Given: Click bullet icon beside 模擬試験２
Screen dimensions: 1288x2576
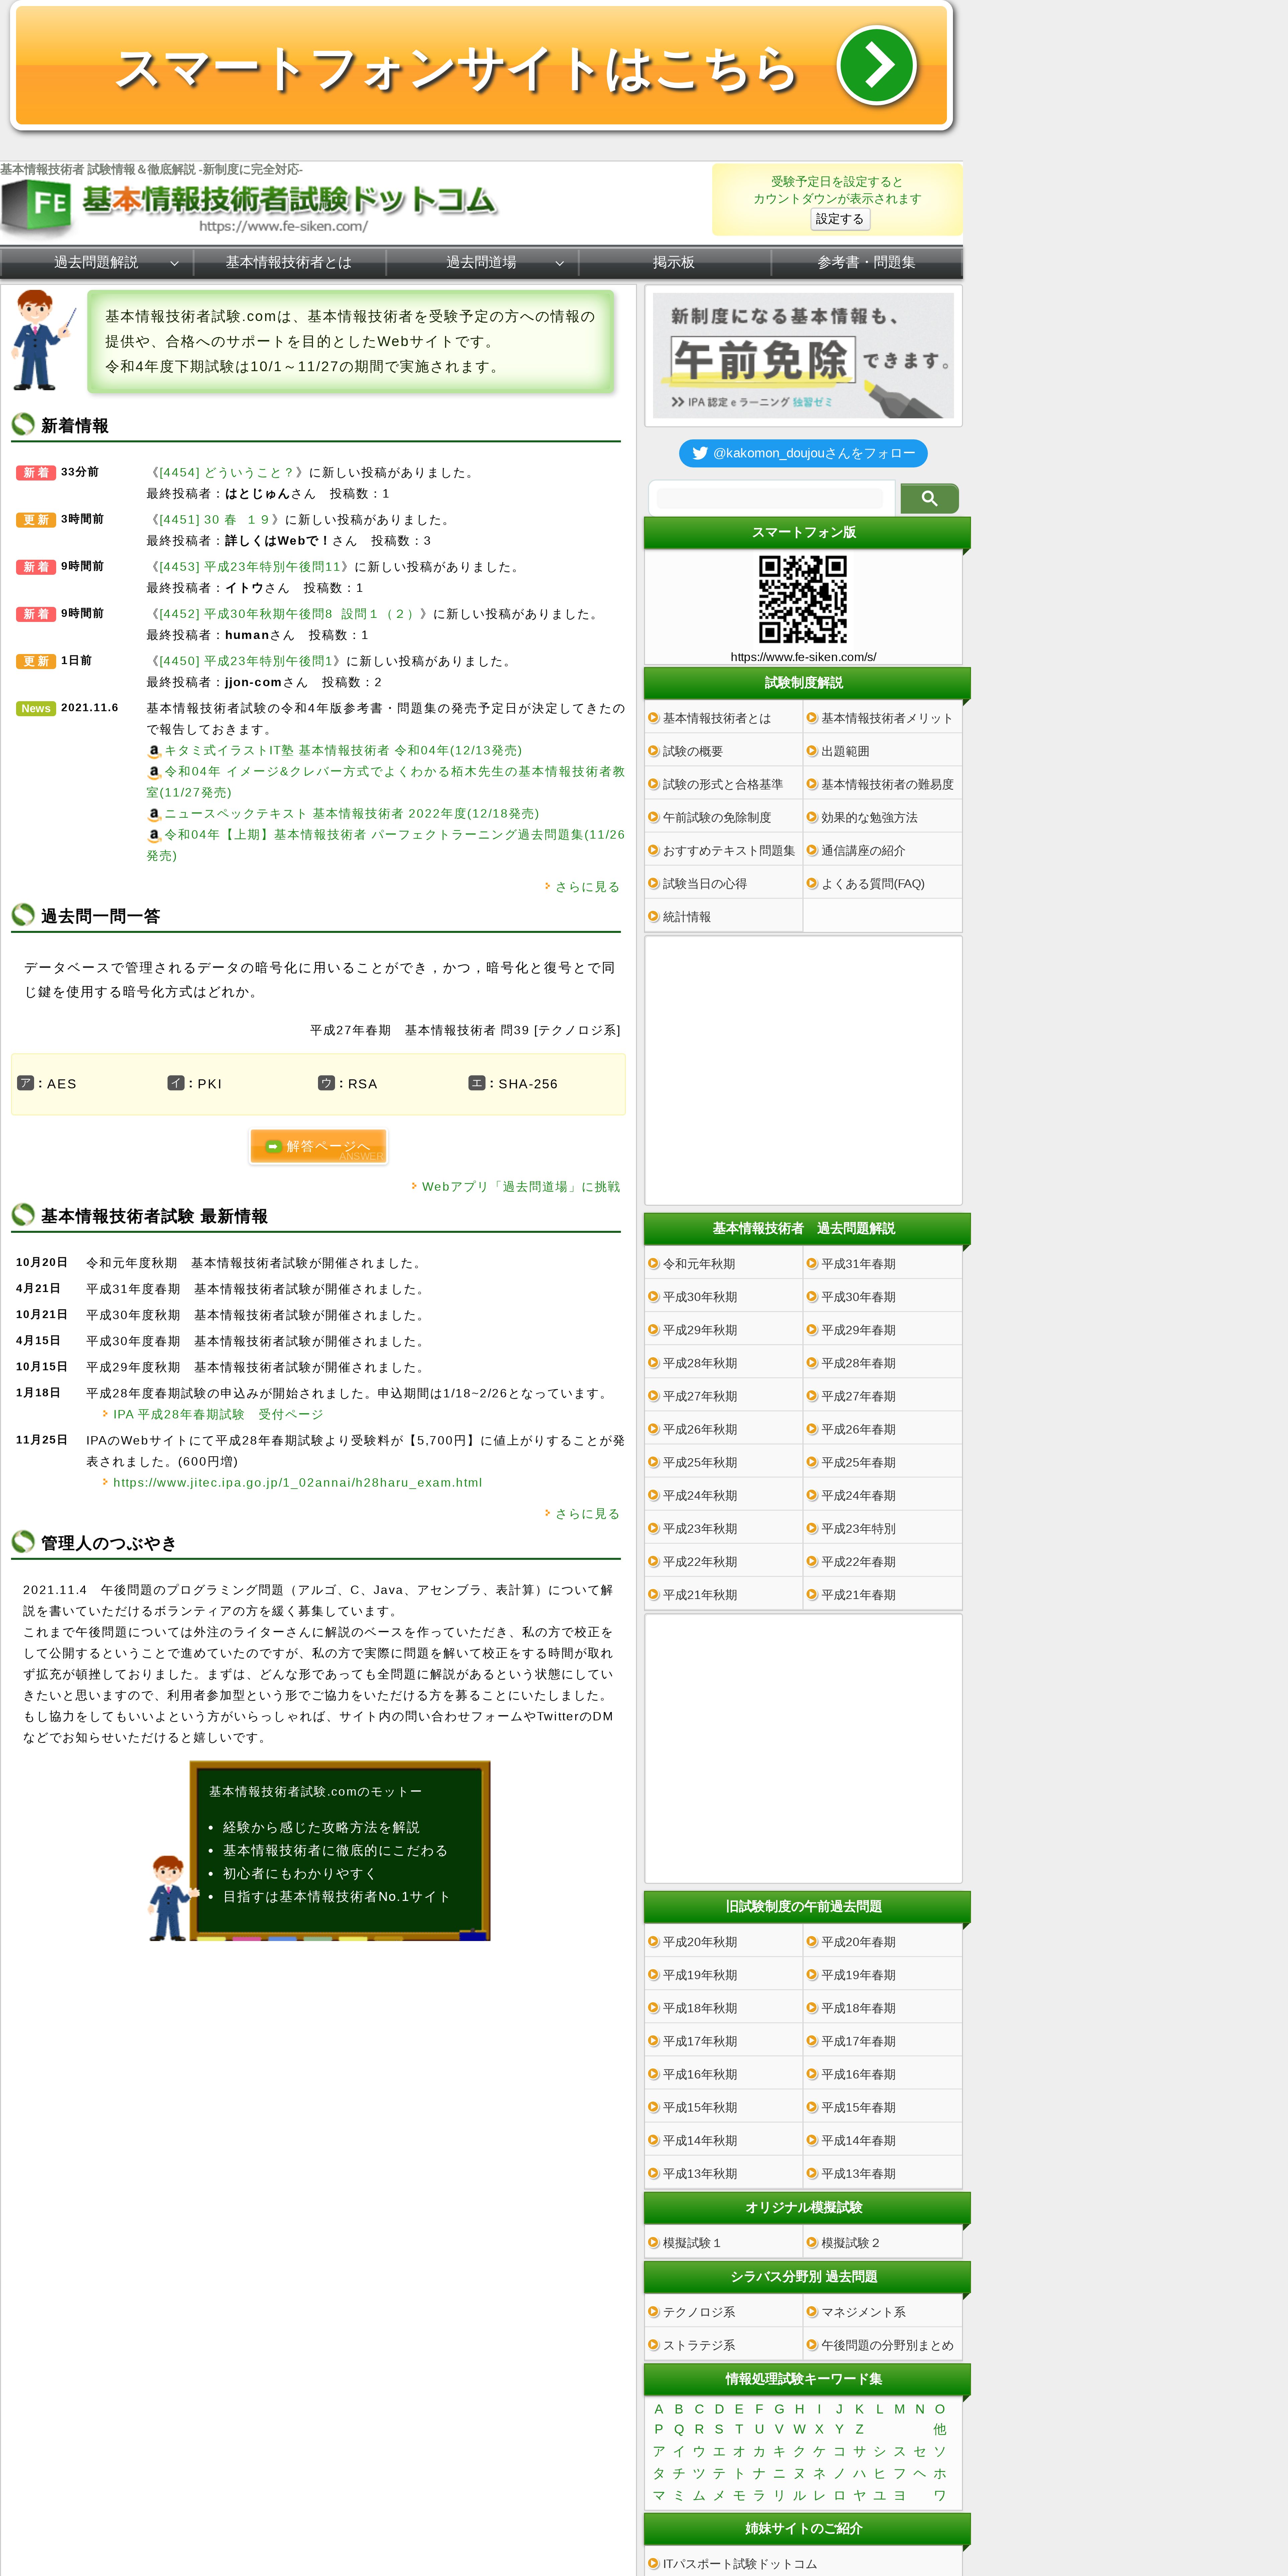Looking at the screenshot, I should click(x=812, y=2243).
